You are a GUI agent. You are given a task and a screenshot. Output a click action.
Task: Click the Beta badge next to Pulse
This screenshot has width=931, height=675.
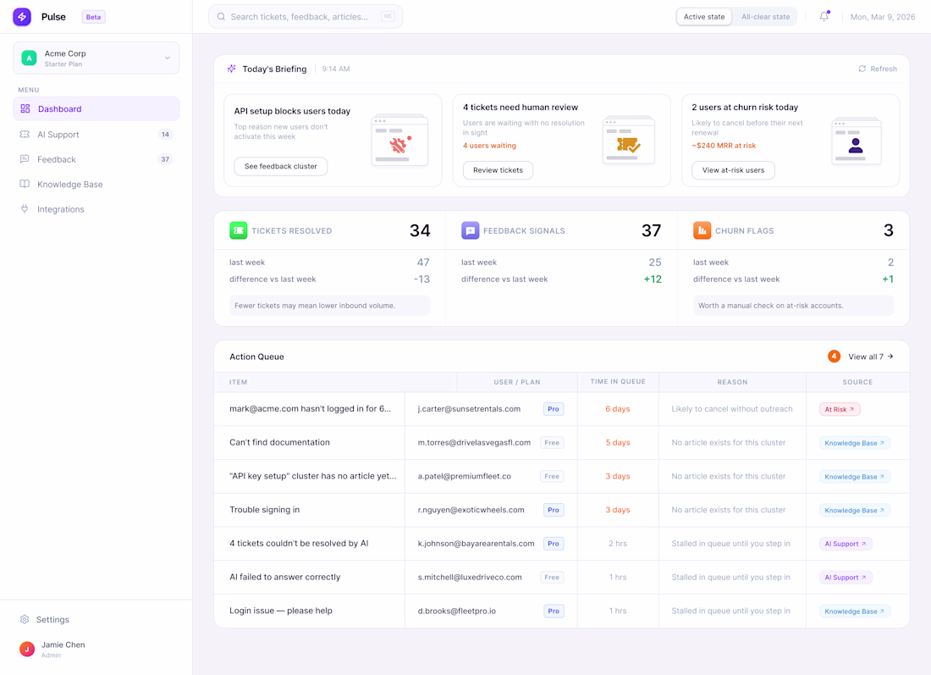[93, 17]
